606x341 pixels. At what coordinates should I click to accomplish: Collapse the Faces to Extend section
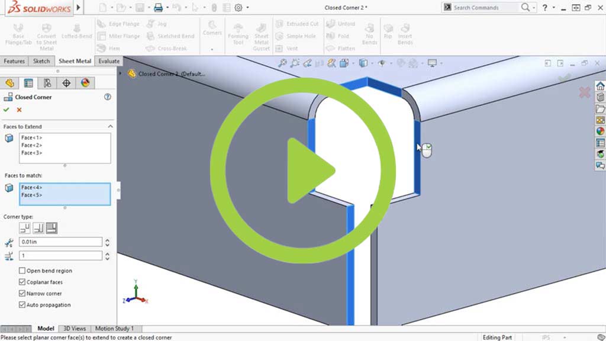(109, 127)
